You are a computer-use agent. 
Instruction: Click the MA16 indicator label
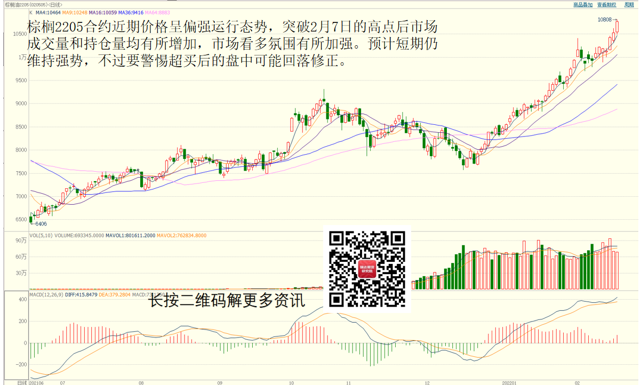(x=101, y=12)
